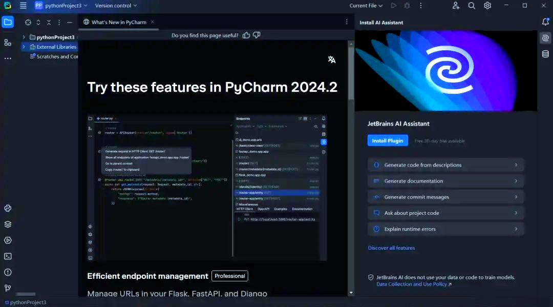Collapse the External Libraries node
The height and width of the screenshot is (307, 553).
click(23, 47)
